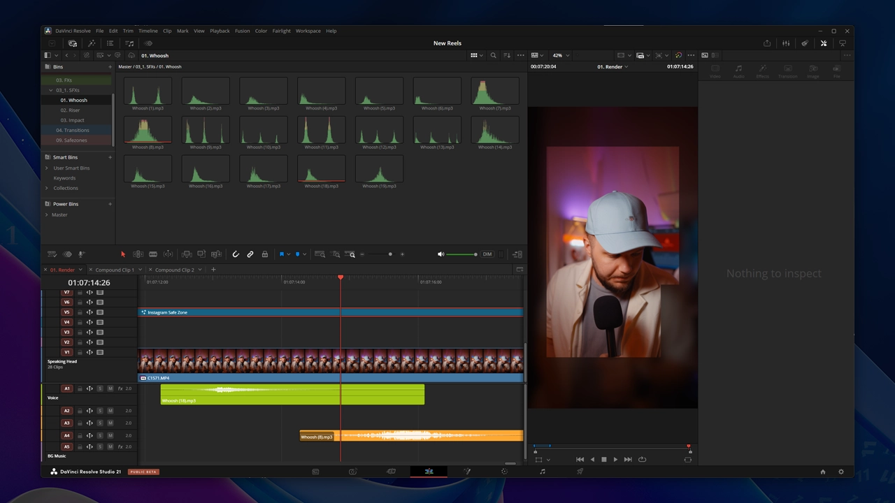
Task: Select the 09. Safezones bin
Action: coord(72,140)
